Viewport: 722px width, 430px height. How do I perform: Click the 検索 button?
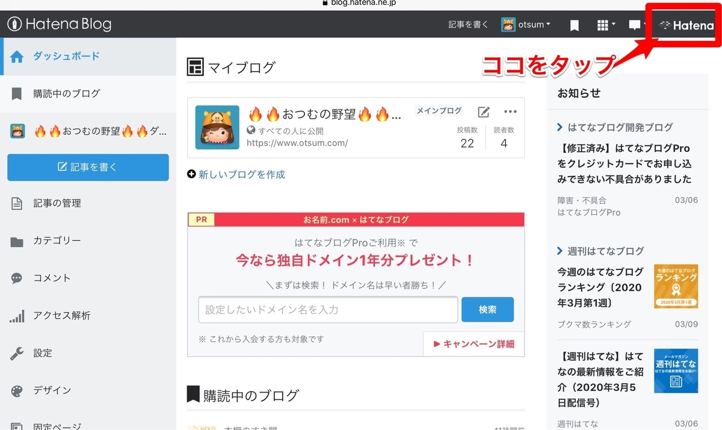pos(488,310)
